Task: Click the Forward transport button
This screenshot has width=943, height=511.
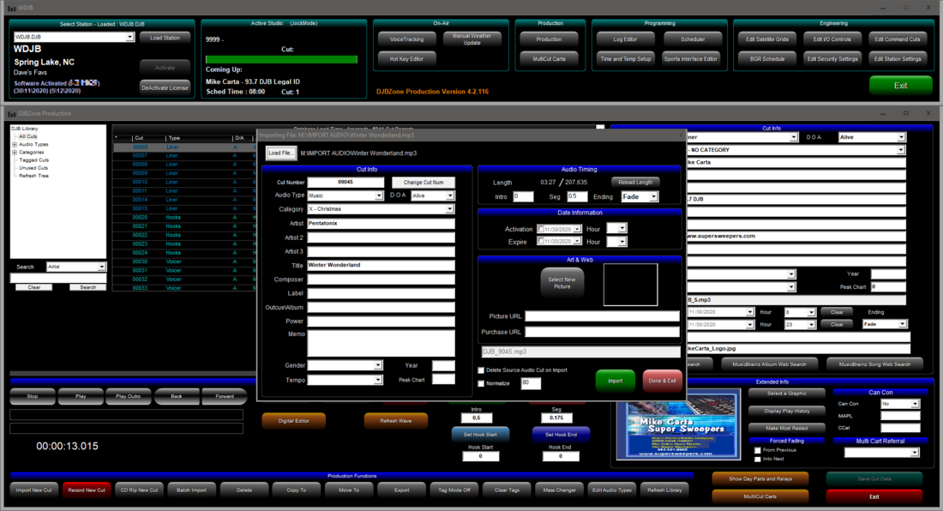Action: 225,396
